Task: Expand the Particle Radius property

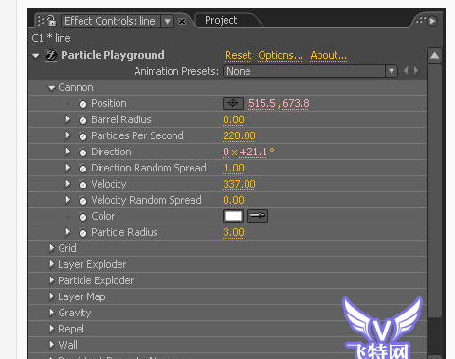Action: pyautogui.click(x=68, y=232)
